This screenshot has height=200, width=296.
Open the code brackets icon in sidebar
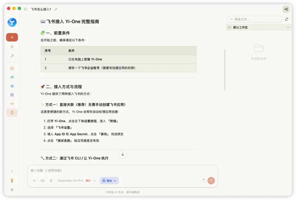pos(12,104)
